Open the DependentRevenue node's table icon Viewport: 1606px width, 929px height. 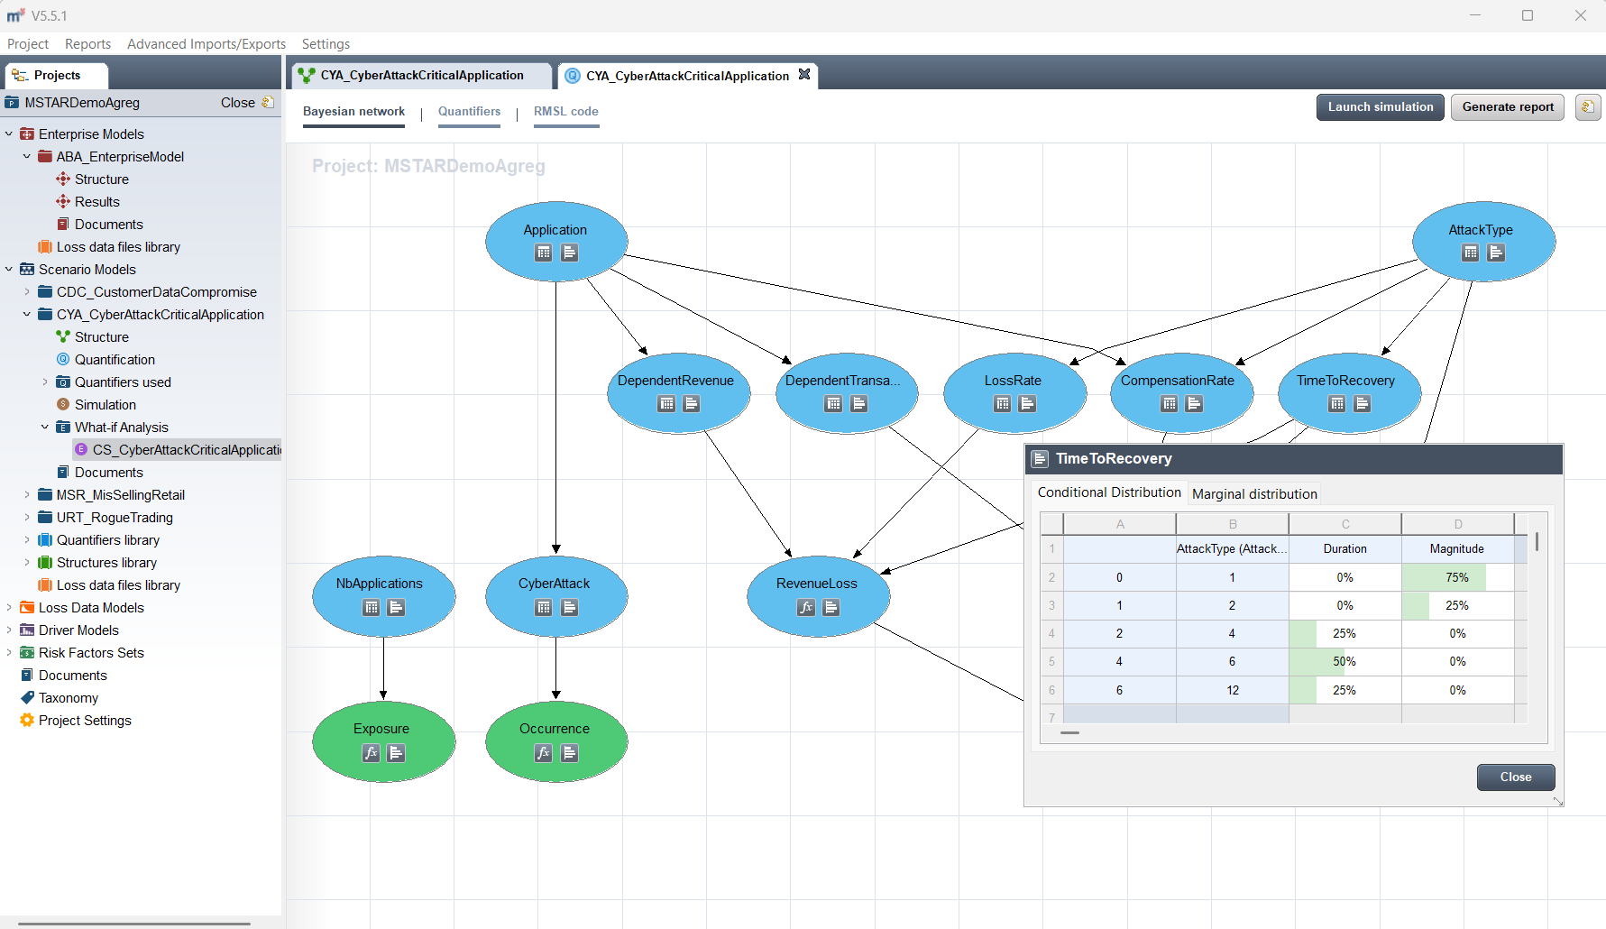click(667, 403)
